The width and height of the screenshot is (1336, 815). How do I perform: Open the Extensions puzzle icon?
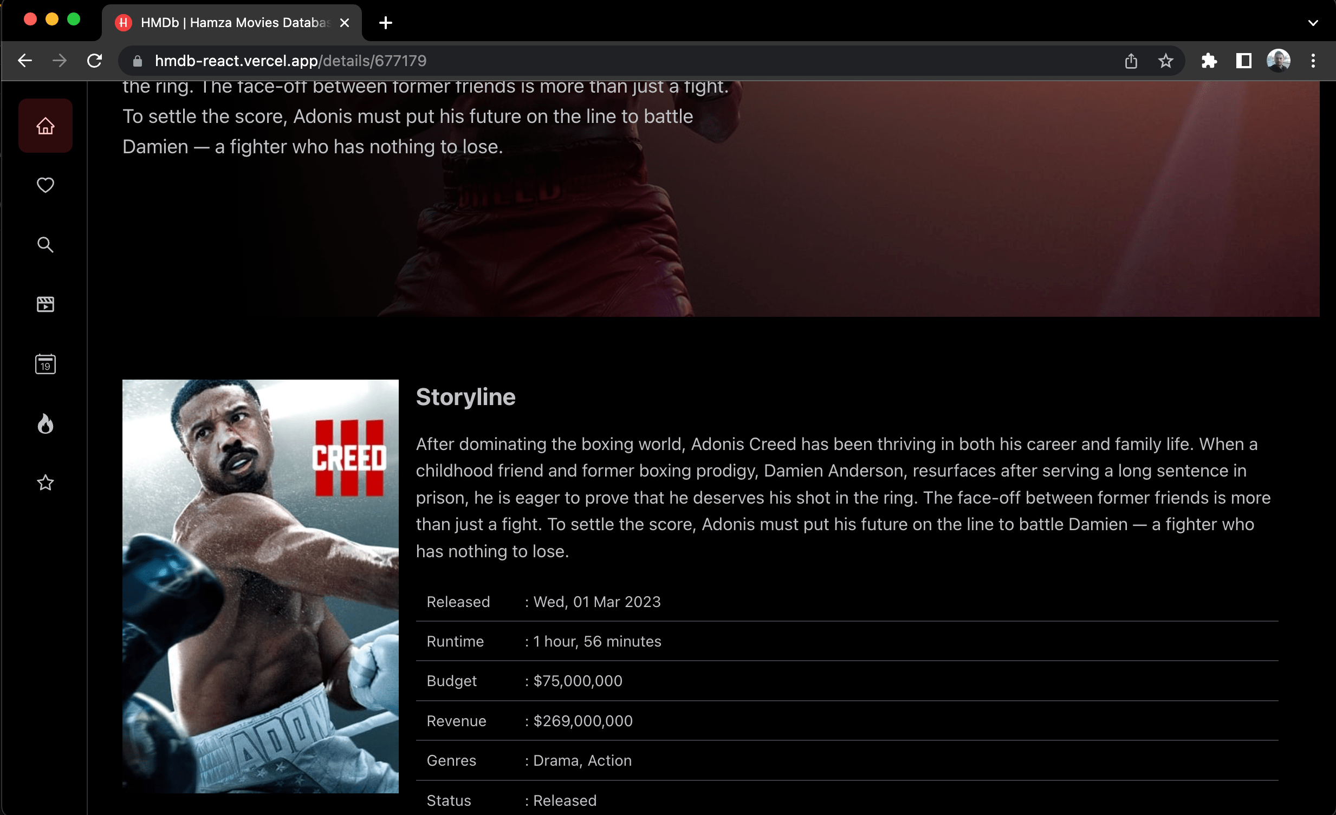[1209, 61]
